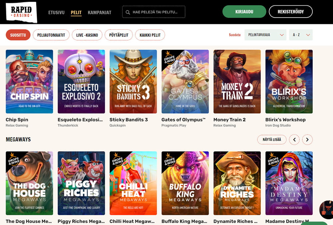Open the Esqueleto Explosivo 2 thumbnail
This screenshot has width=333, height=225.
81,81
